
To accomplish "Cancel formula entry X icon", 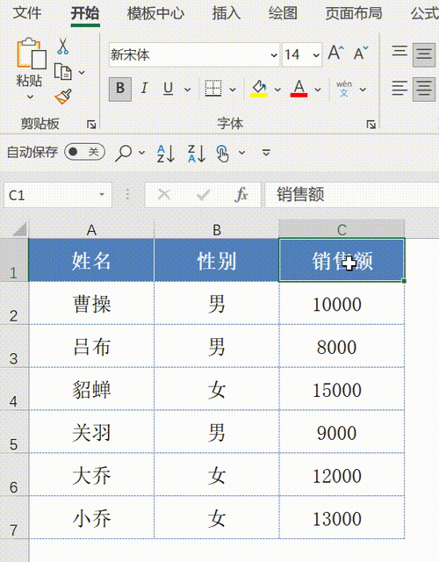I will [164, 195].
